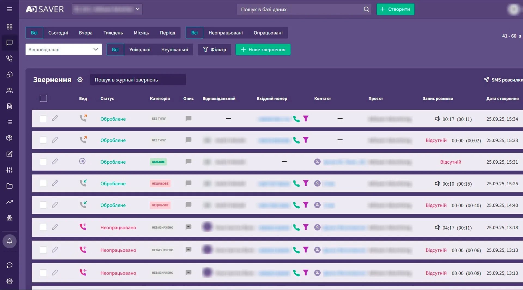Open the phone calls sidebar icon
Viewport: 523px width, 290px height.
click(10, 58)
